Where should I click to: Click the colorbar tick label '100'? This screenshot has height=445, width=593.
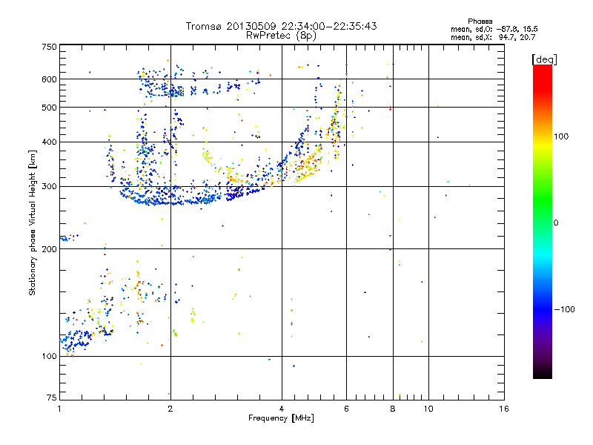(x=561, y=136)
